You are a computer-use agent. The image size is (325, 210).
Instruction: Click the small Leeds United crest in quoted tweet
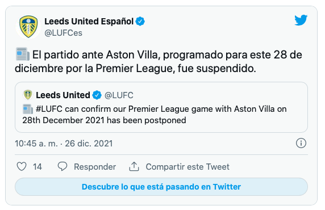click(28, 95)
